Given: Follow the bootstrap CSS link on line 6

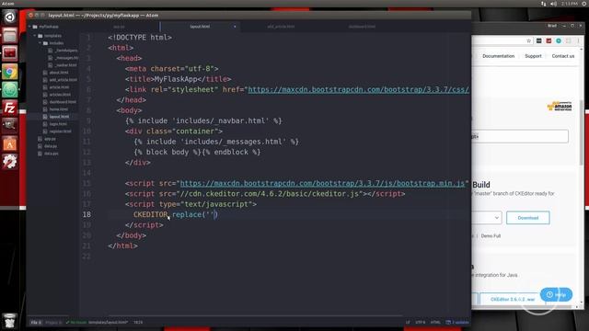Looking at the screenshot, I should click(358, 89).
